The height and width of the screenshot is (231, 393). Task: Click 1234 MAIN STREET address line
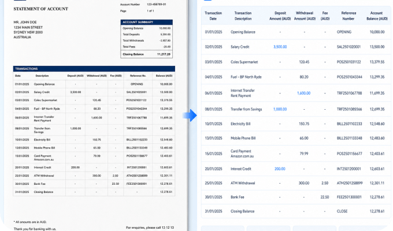28,27
